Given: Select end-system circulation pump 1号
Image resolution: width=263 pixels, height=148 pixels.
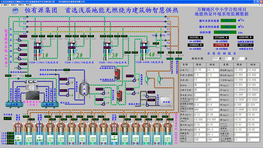Looking at the screenshot, I should 19,40.
